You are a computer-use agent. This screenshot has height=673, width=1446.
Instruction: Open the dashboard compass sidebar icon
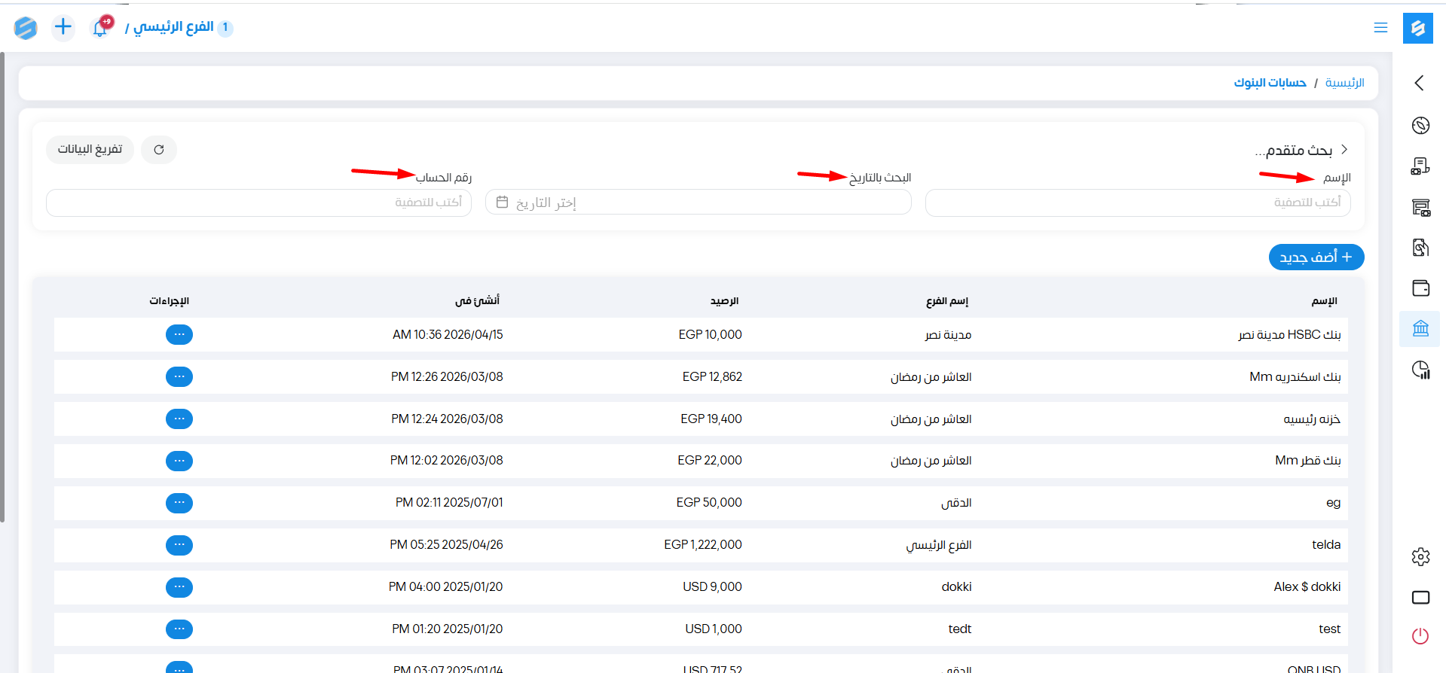tap(1420, 125)
